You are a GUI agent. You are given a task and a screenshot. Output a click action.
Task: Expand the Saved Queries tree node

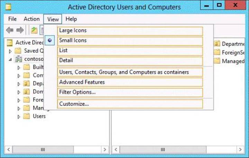click(x=10, y=51)
